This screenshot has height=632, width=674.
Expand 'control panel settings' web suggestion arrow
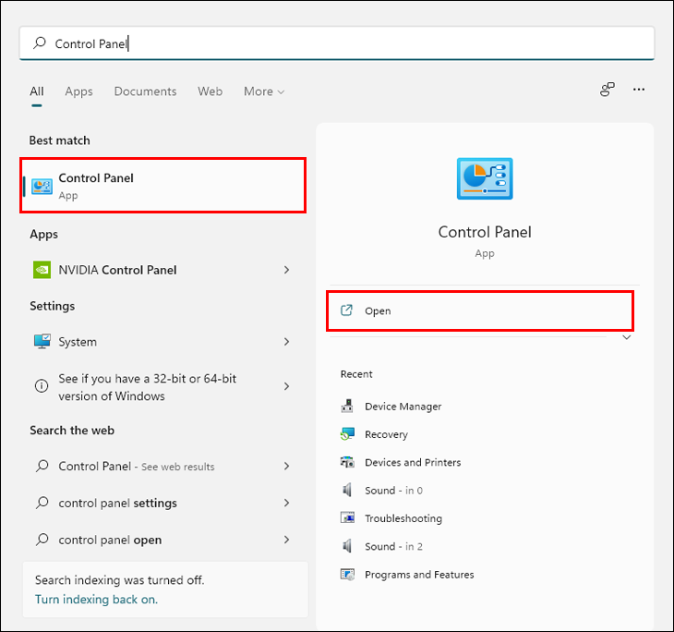[286, 503]
